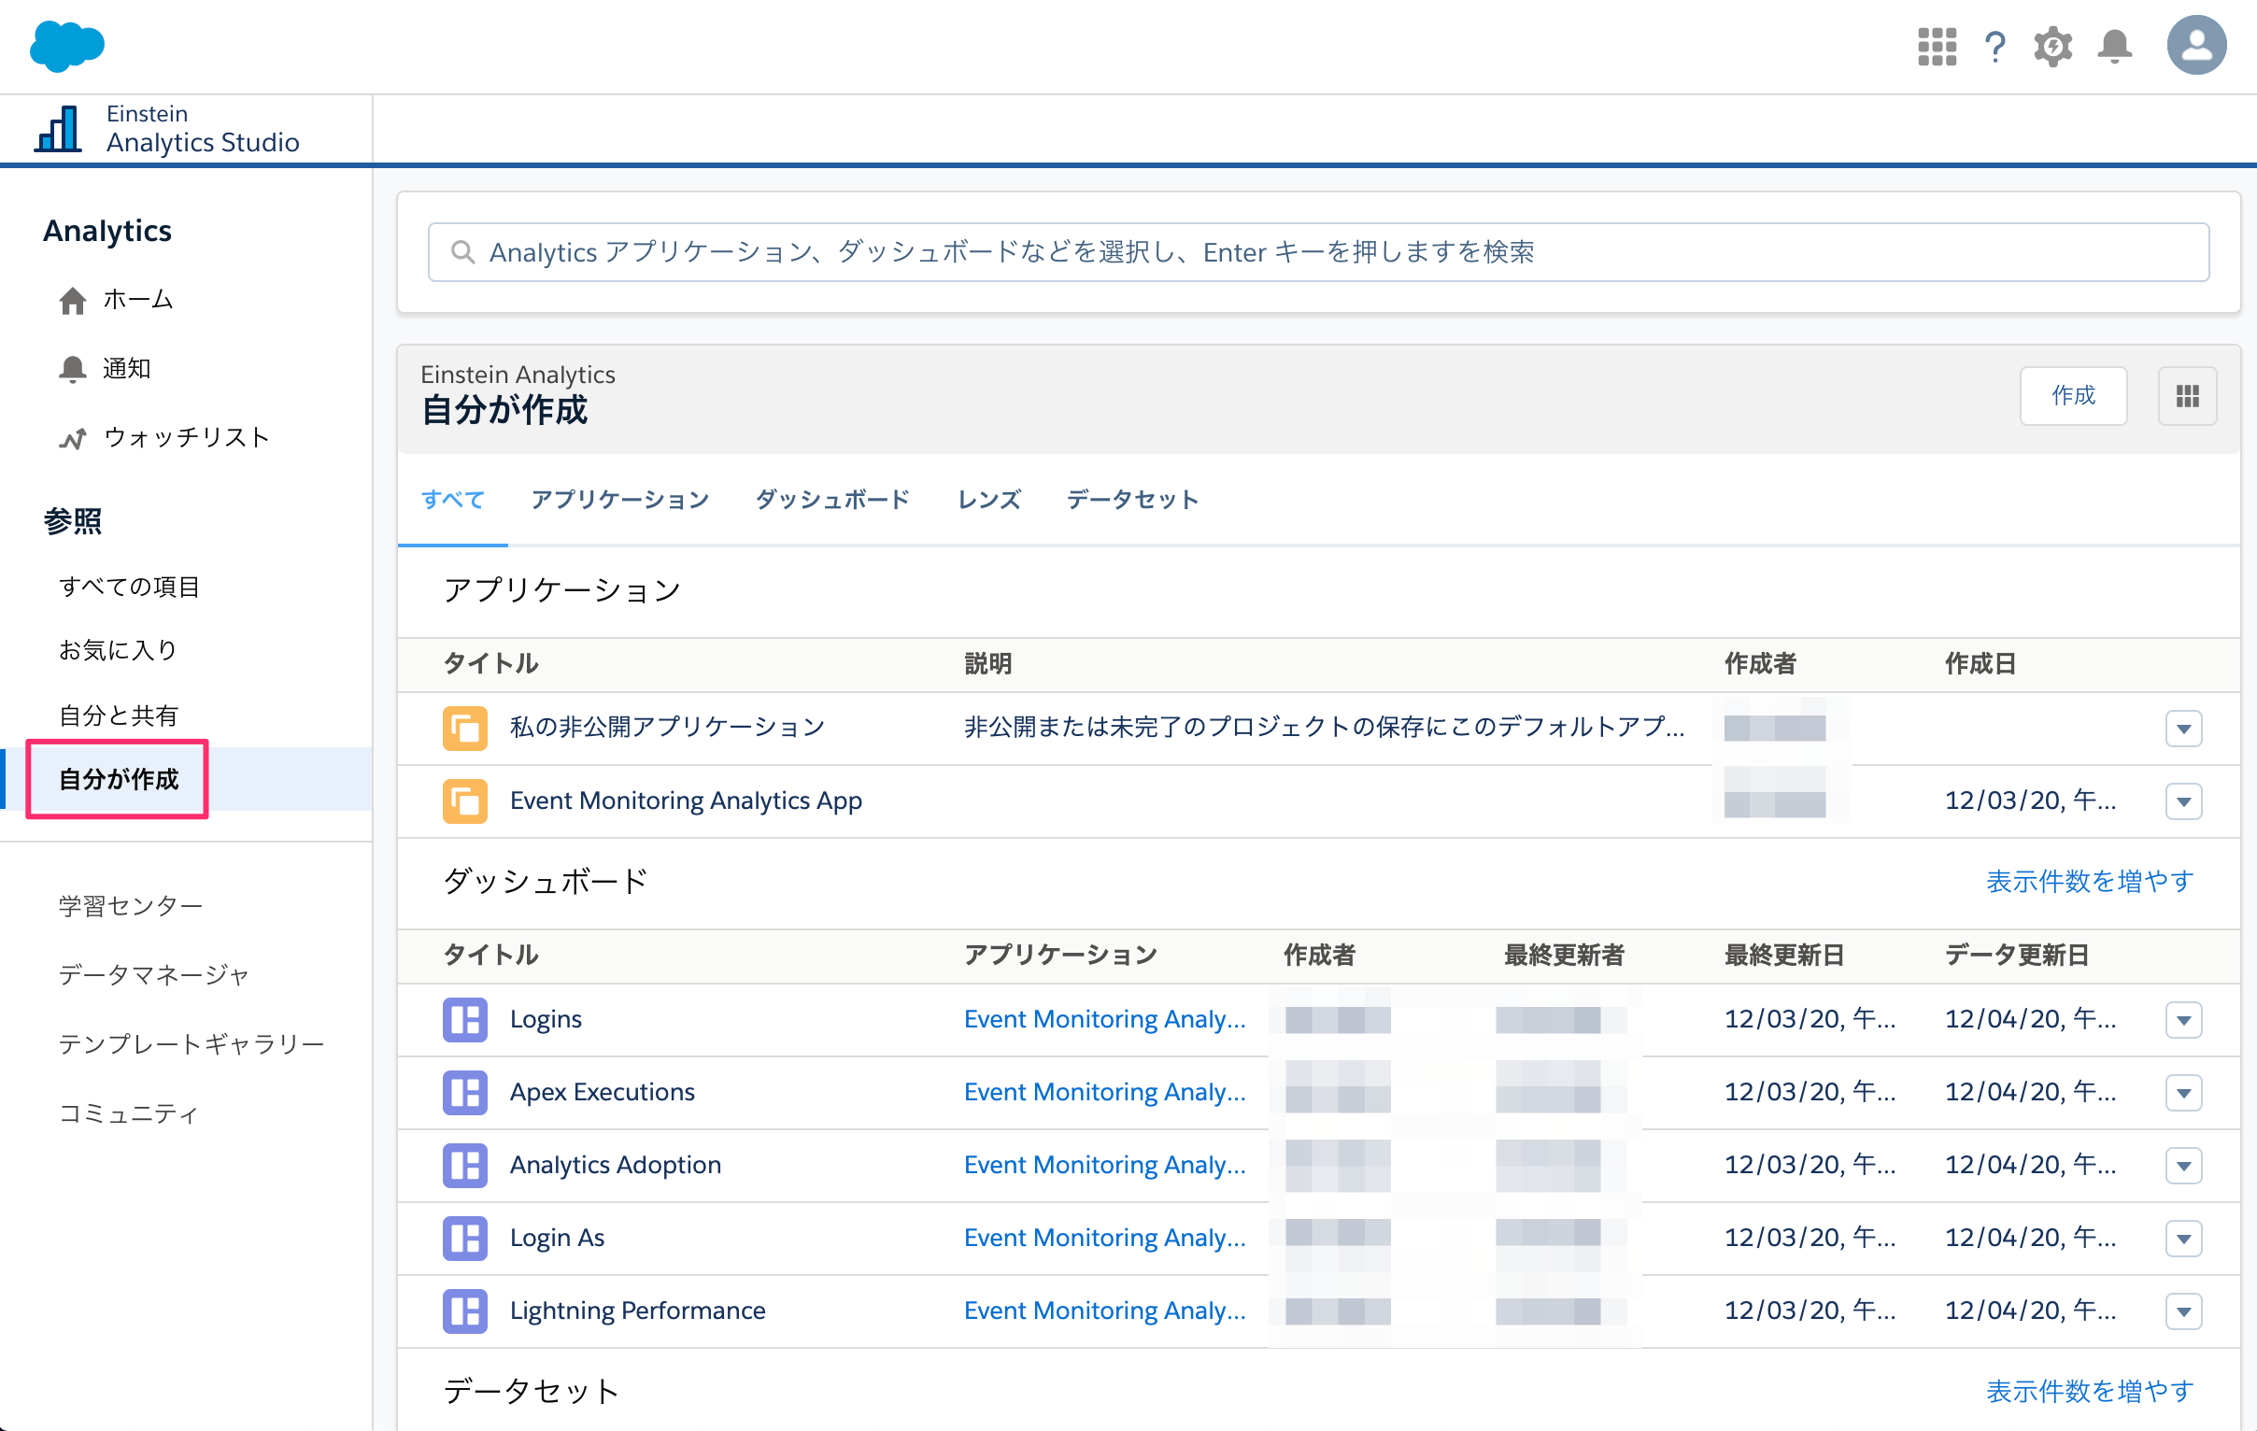This screenshot has width=2257, height=1431.
Task: Click 表示件数を増やす for datasets
Action: tap(2089, 1392)
